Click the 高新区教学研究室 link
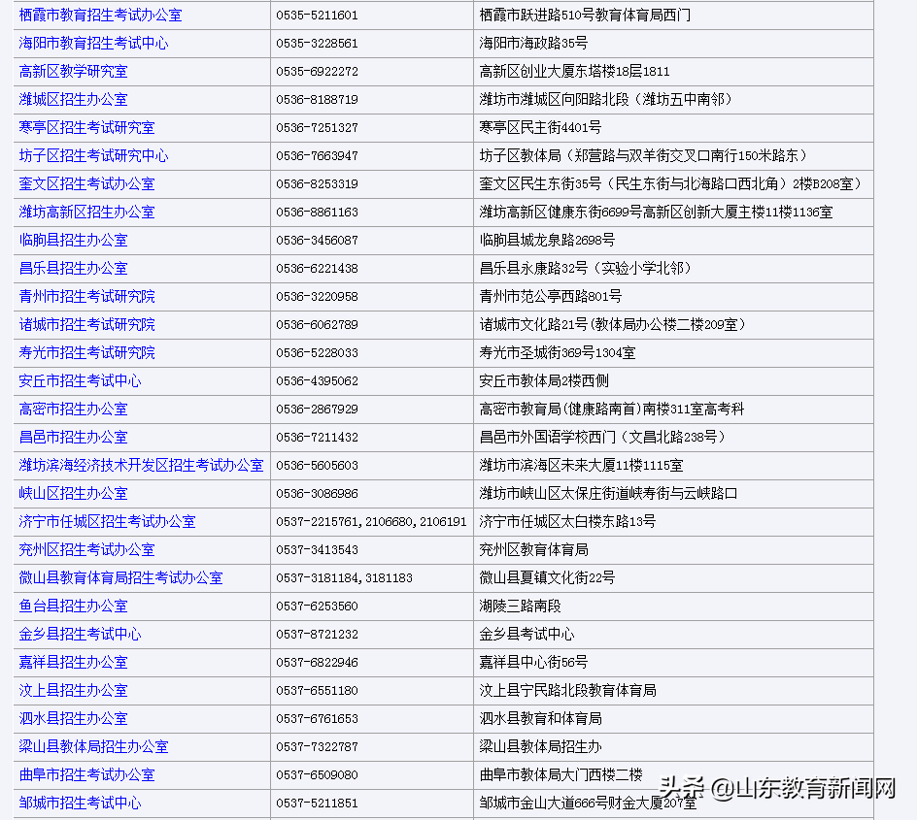The image size is (917, 820). tap(73, 71)
